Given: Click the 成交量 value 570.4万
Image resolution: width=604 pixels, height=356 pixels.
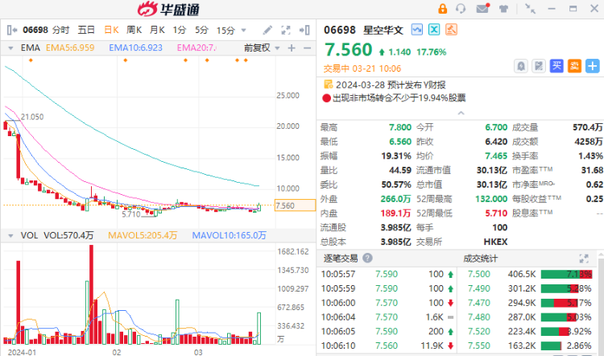Looking at the screenshot, I should pyautogui.click(x=587, y=127).
